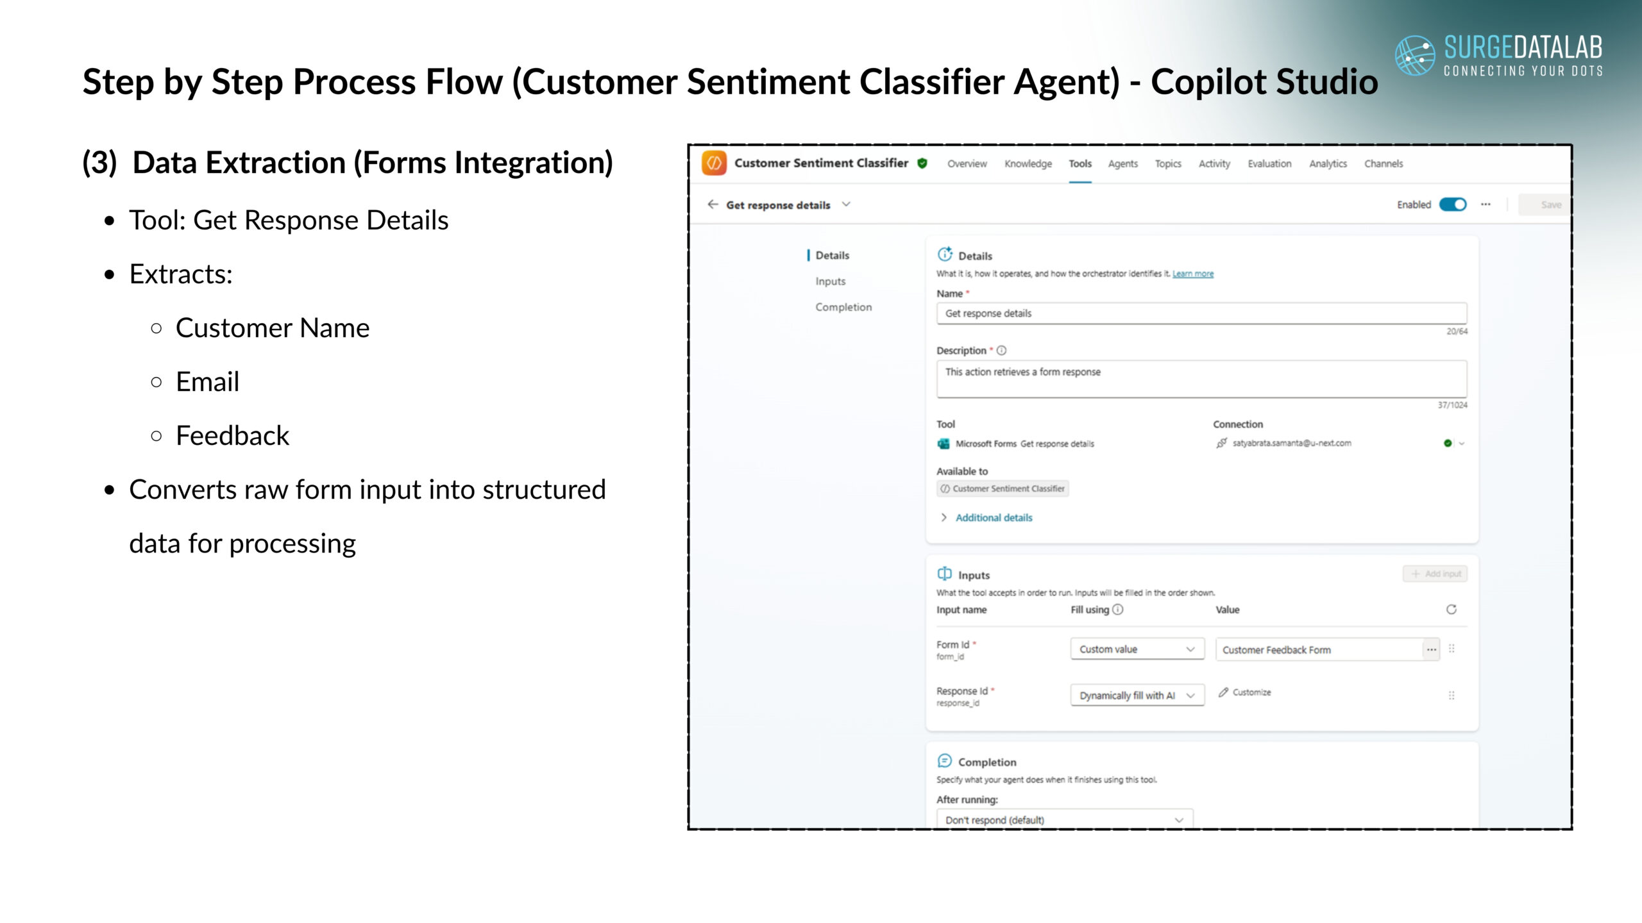Click the Customer Sentiment Classifier agent icon
Image resolution: width=1642 pixels, height=923 pixels.
[714, 163]
